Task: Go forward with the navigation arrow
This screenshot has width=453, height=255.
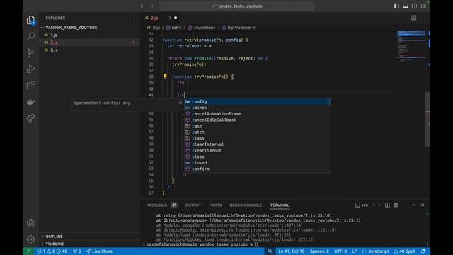Action: click(x=151, y=6)
